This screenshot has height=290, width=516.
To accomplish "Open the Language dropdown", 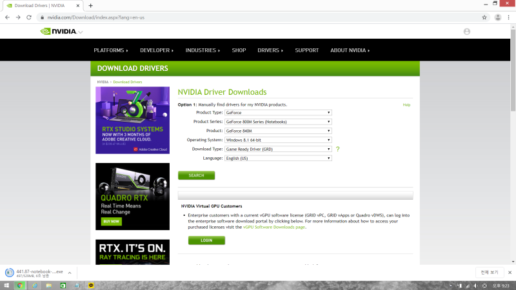I will [x=278, y=158].
